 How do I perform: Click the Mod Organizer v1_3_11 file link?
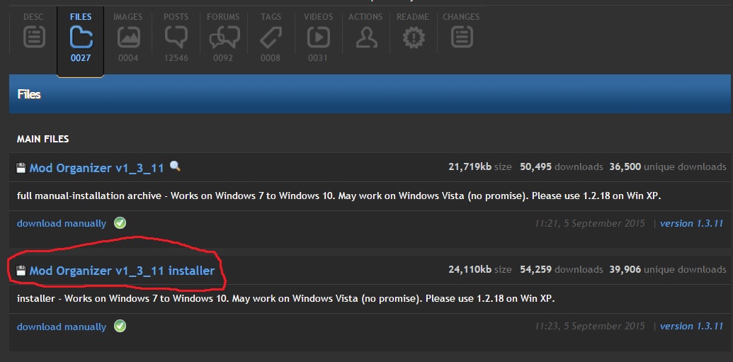point(97,168)
